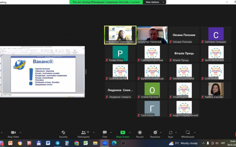Select the Світлана Сенишин participant tile

point(216,35)
